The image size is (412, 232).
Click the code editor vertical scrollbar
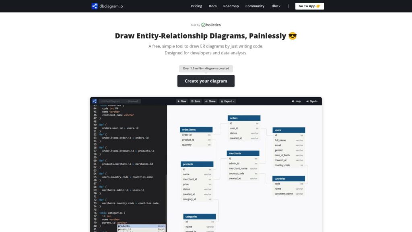[166, 203]
